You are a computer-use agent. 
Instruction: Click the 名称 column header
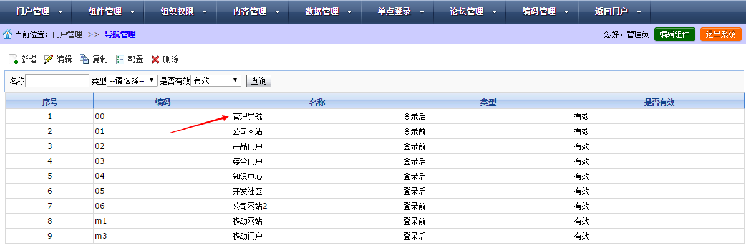317,102
